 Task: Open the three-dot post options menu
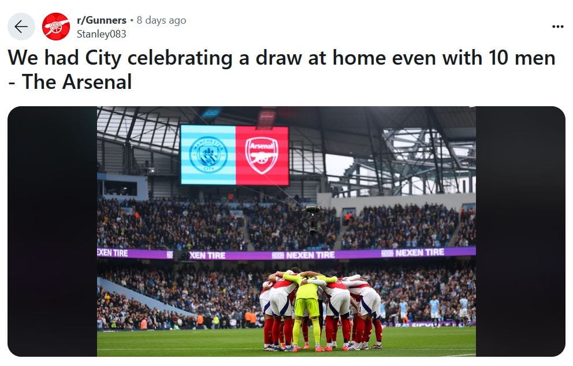click(557, 27)
